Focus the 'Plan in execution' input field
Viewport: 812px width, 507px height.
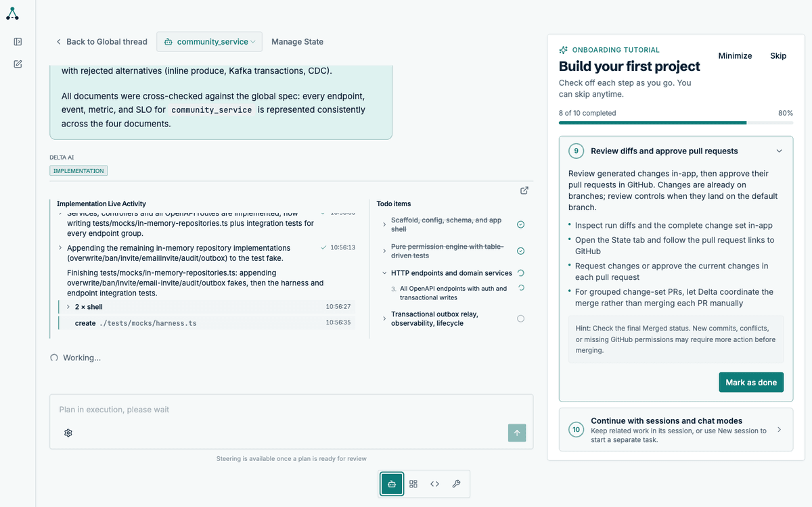click(291, 410)
